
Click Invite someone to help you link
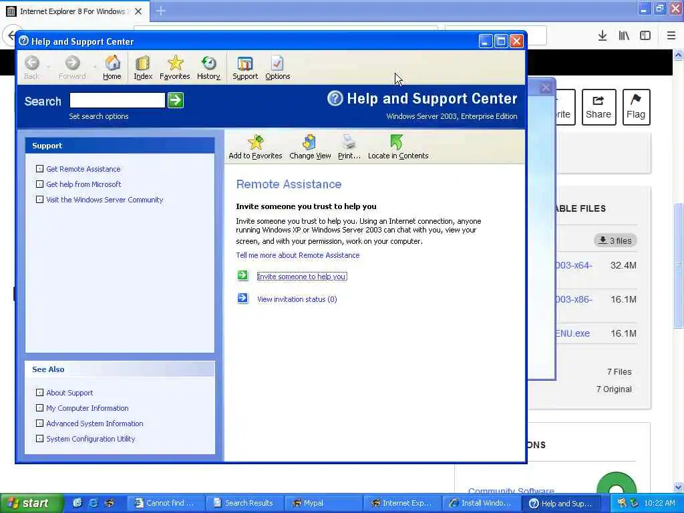coord(302,277)
